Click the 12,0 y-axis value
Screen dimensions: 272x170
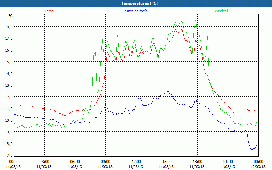click(9, 97)
